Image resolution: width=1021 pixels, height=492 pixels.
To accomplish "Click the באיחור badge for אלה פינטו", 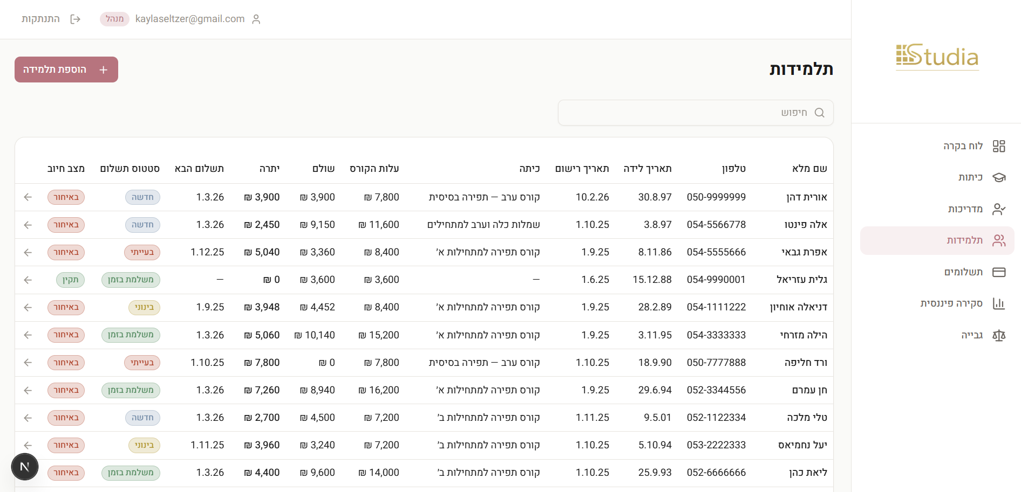I will click(x=66, y=225).
